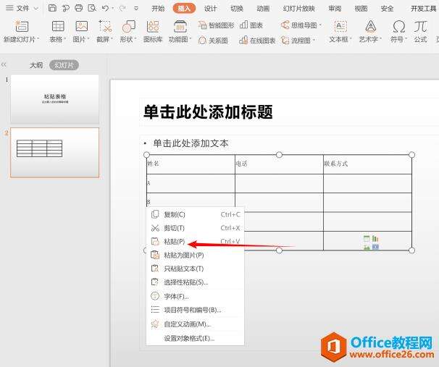
Task: Insert a Text Box
Action: pyautogui.click(x=340, y=26)
